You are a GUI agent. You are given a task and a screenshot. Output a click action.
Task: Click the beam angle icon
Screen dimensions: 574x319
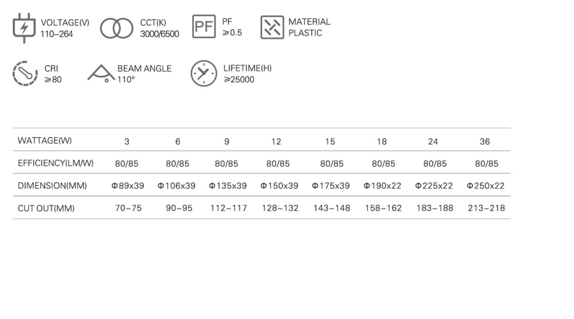point(99,74)
